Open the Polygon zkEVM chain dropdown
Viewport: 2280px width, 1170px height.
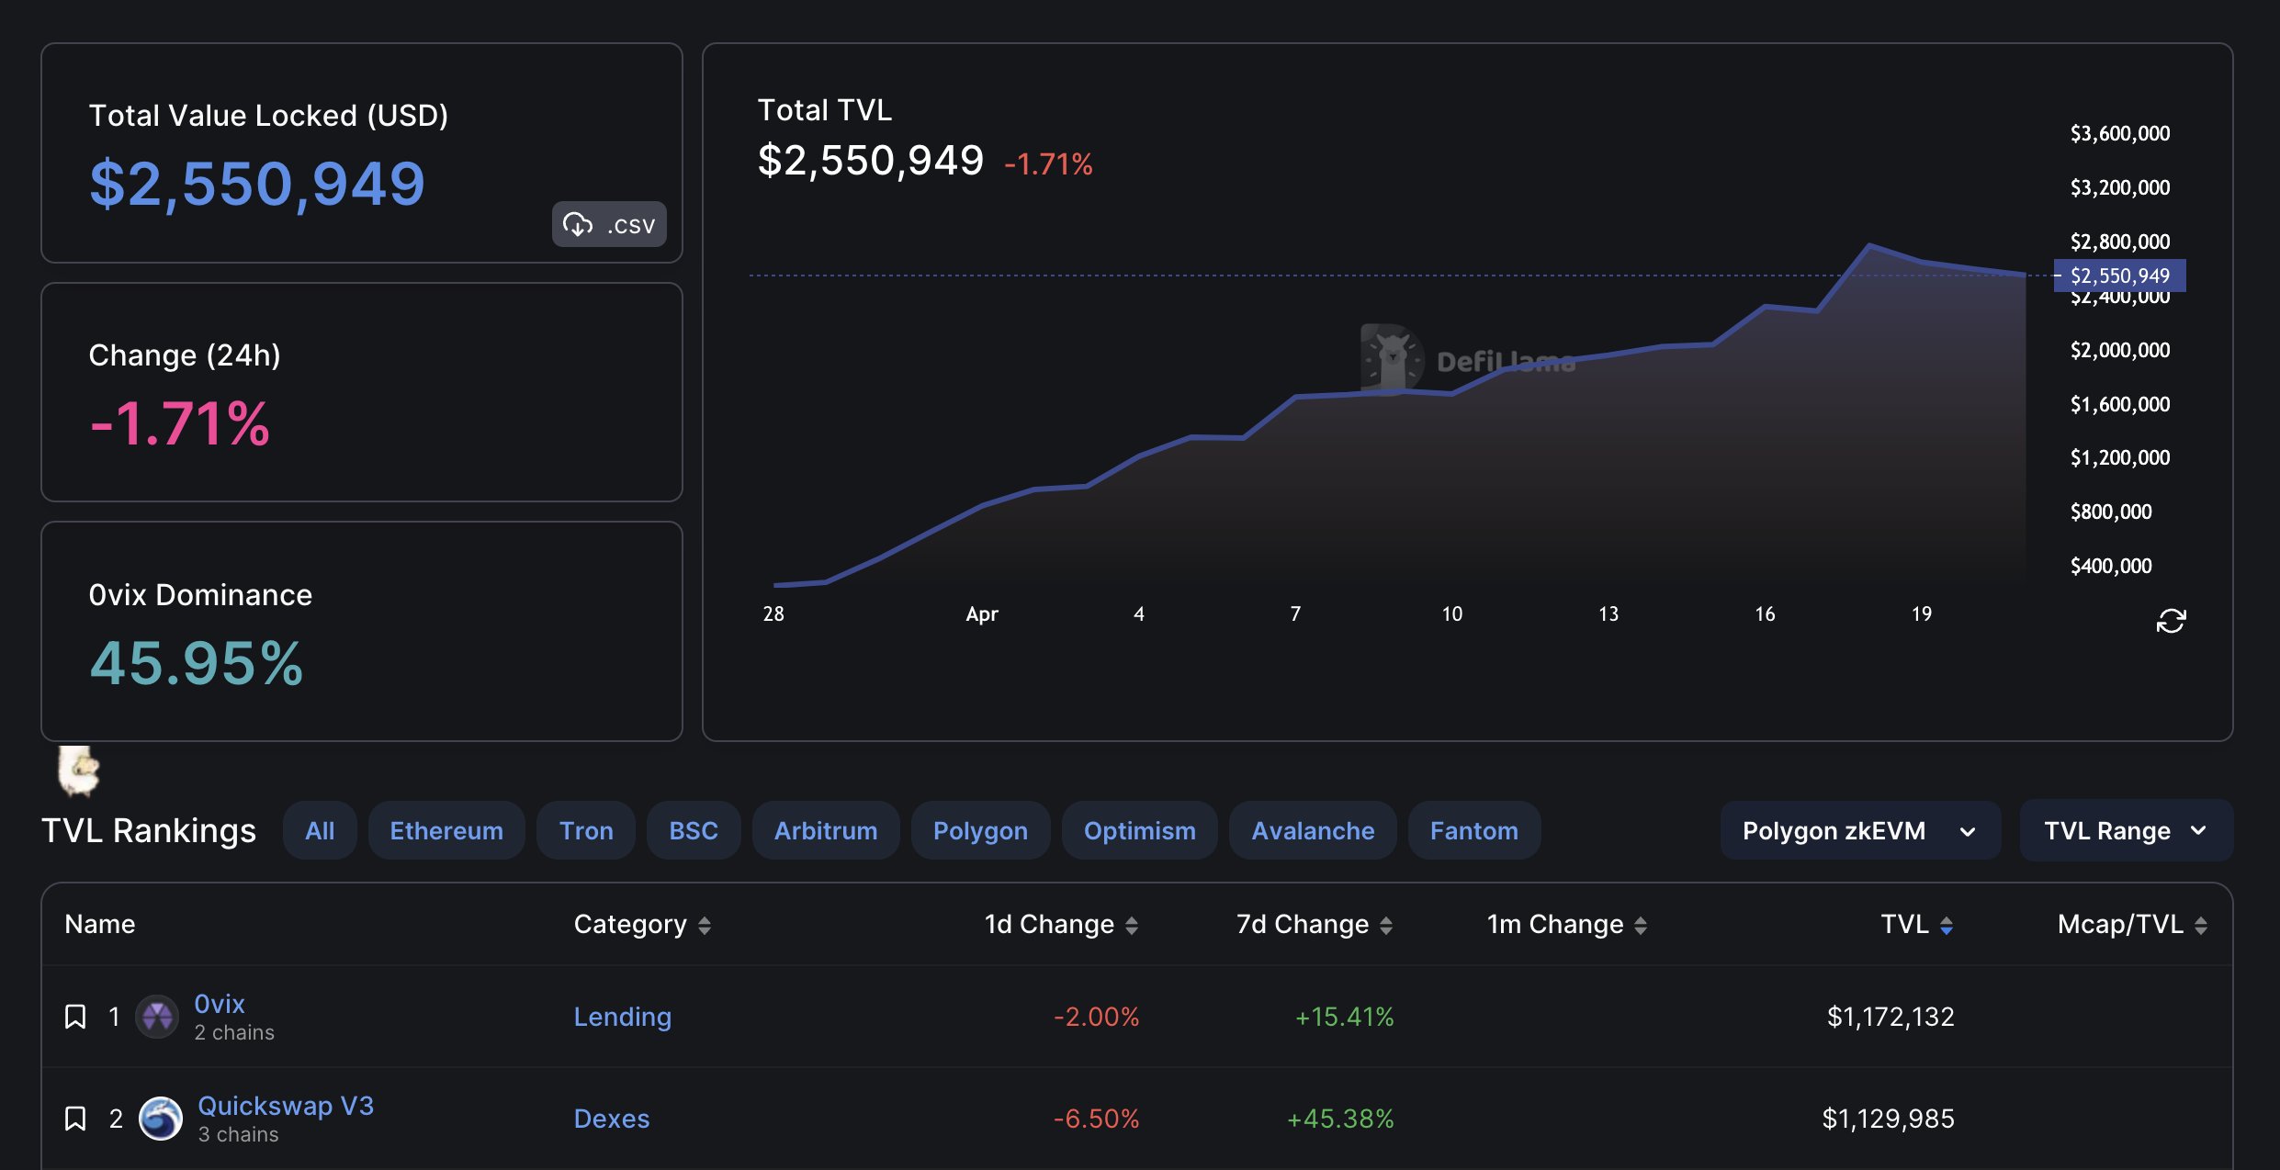click(1859, 830)
